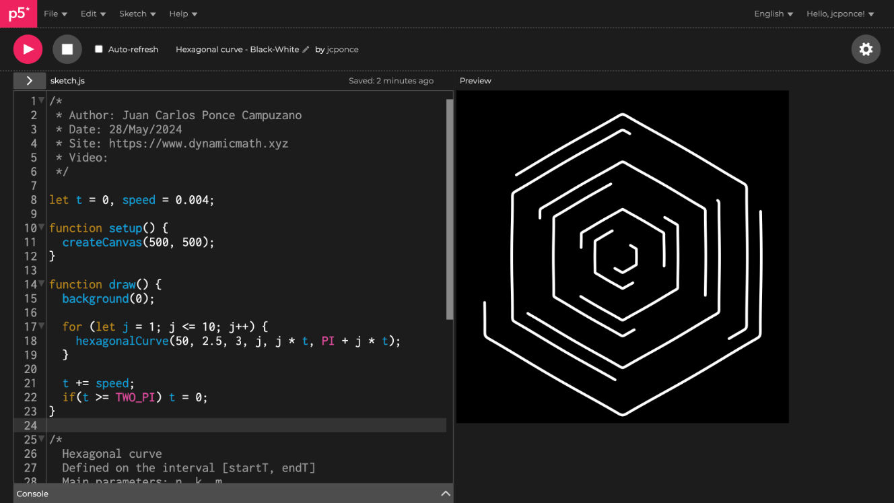Open the File menu

tap(55, 13)
